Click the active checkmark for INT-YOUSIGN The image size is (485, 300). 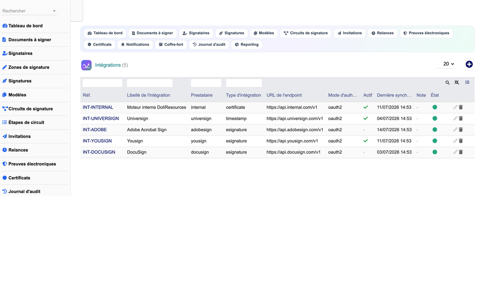[x=366, y=141]
